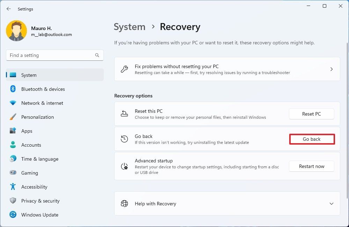Click the highlighted Go back button
Screen dimensions: 349x227
click(312, 139)
